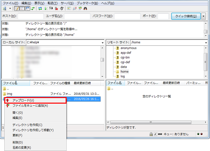Expand the ローカル サイト path dropdown
Screen dimensions: 210x151
point(102,43)
